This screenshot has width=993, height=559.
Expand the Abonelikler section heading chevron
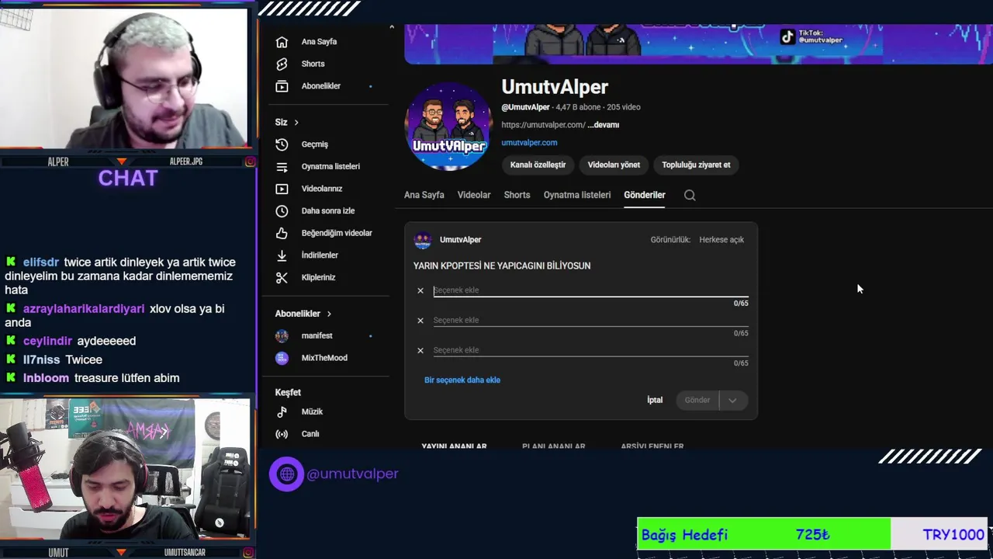[x=329, y=314]
